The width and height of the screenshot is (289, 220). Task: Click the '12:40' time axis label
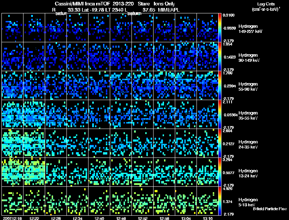(x=99, y=218)
